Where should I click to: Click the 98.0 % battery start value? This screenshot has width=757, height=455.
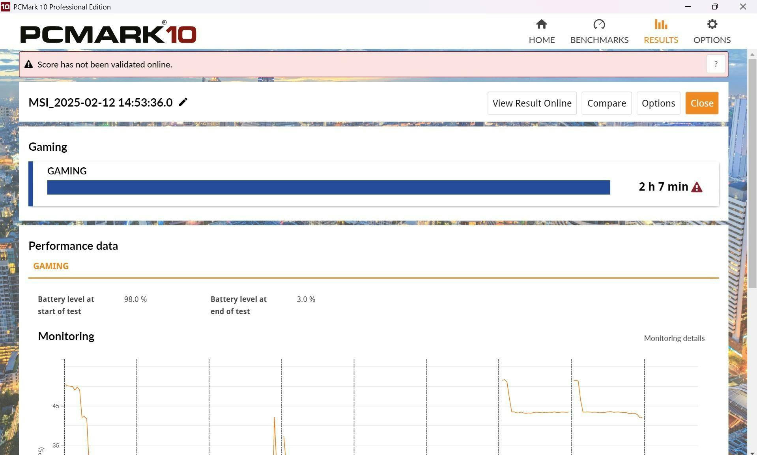point(135,299)
